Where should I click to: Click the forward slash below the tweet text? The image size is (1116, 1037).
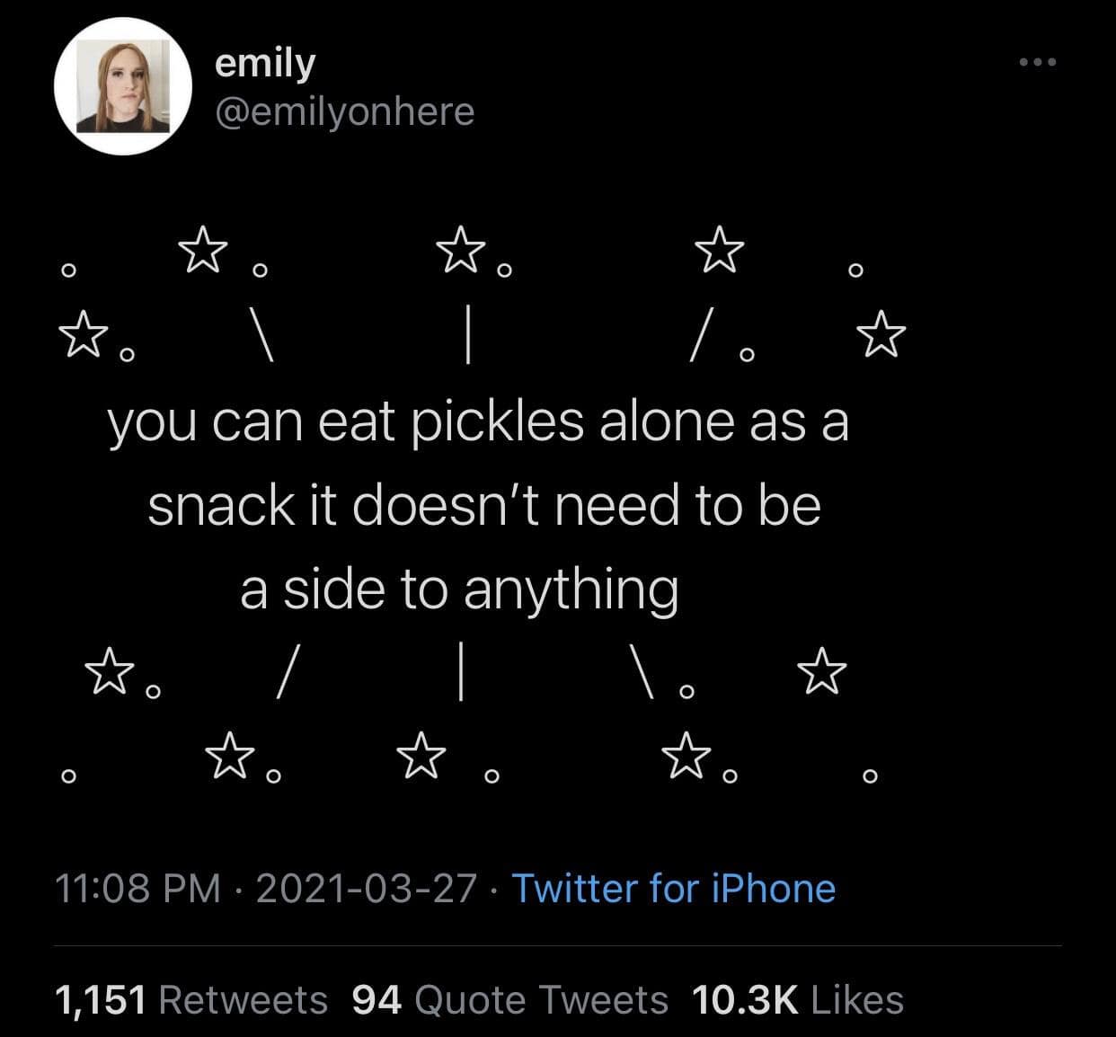pyautogui.click(x=285, y=669)
